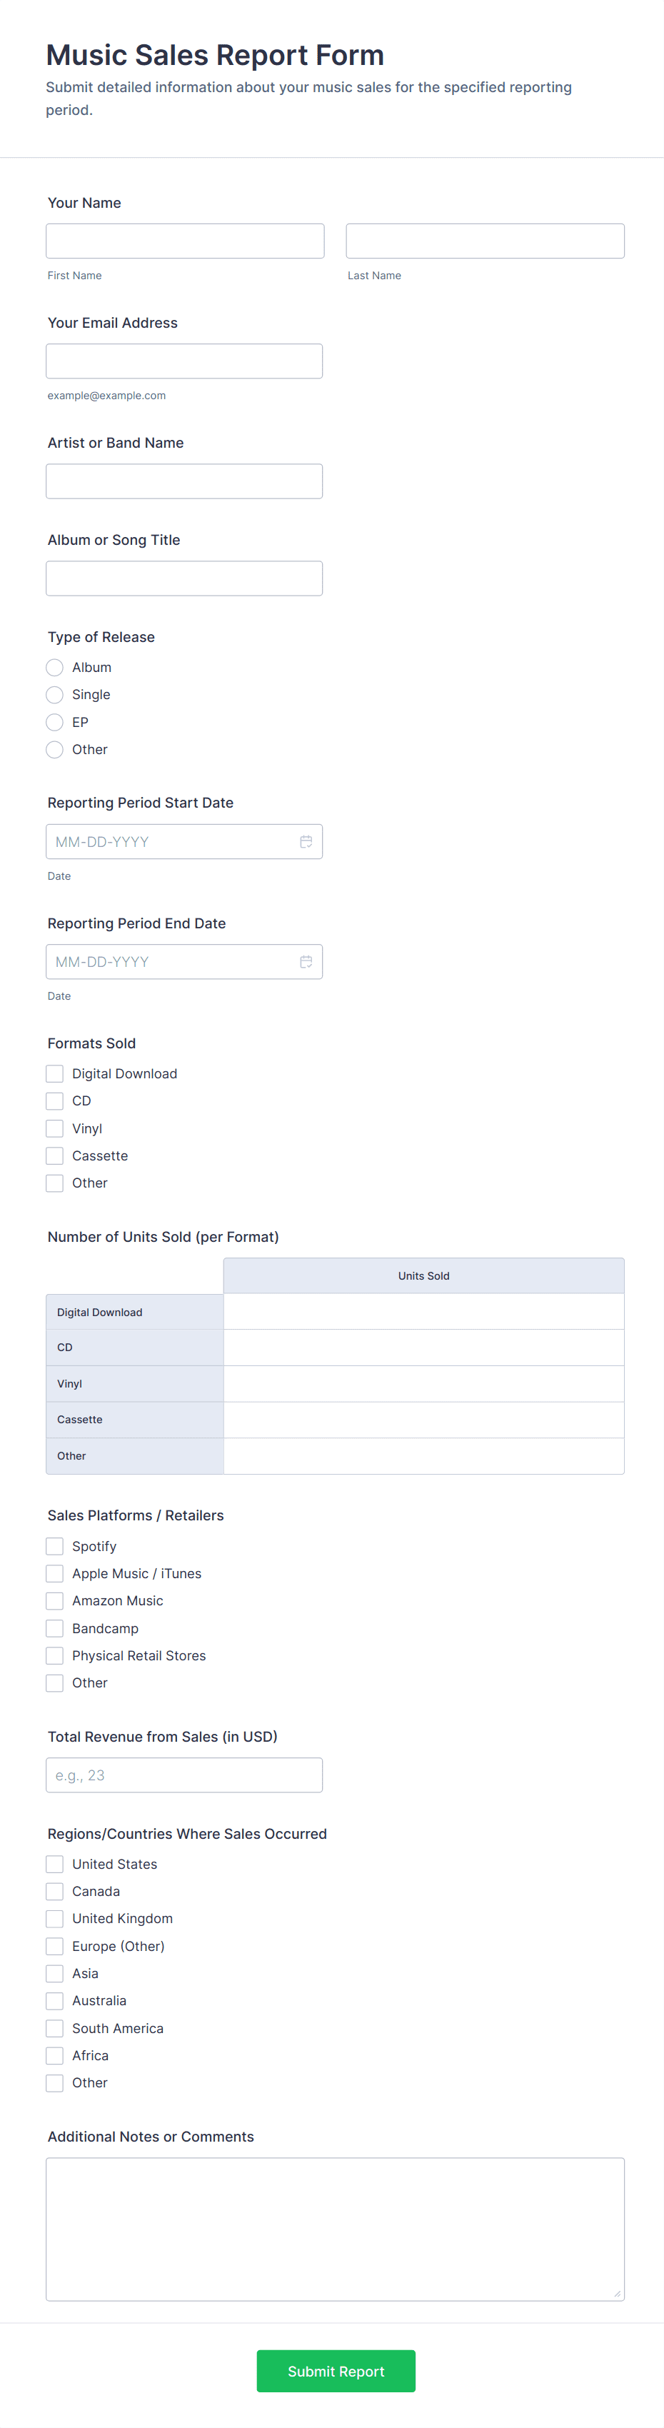Image resolution: width=664 pixels, height=2428 pixels.
Task: Select Single as release type
Action: coord(55,695)
